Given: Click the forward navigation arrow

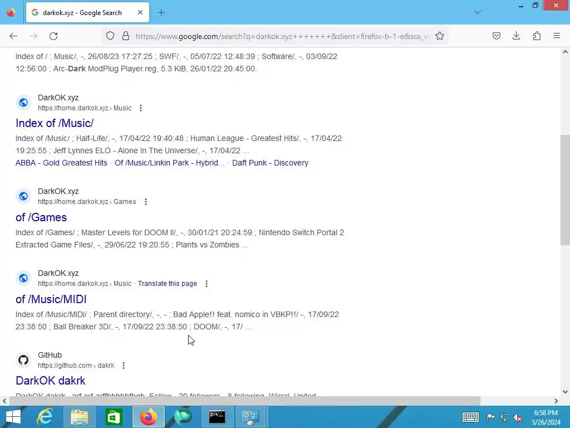Looking at the screenshot, I should coord(33,36).
